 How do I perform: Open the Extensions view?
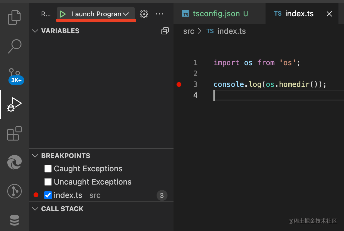coord(14,133)
